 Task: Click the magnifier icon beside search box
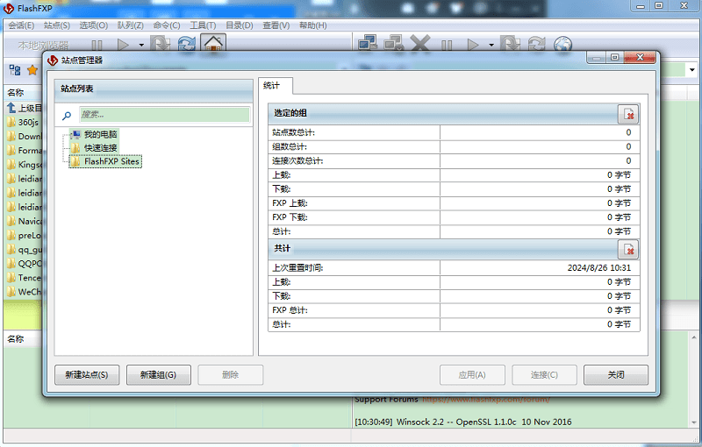[67, 115]
